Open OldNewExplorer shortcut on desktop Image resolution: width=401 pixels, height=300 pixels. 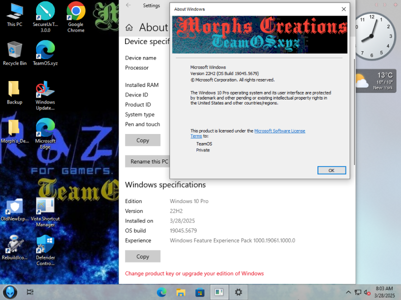[x=14, y=209]
